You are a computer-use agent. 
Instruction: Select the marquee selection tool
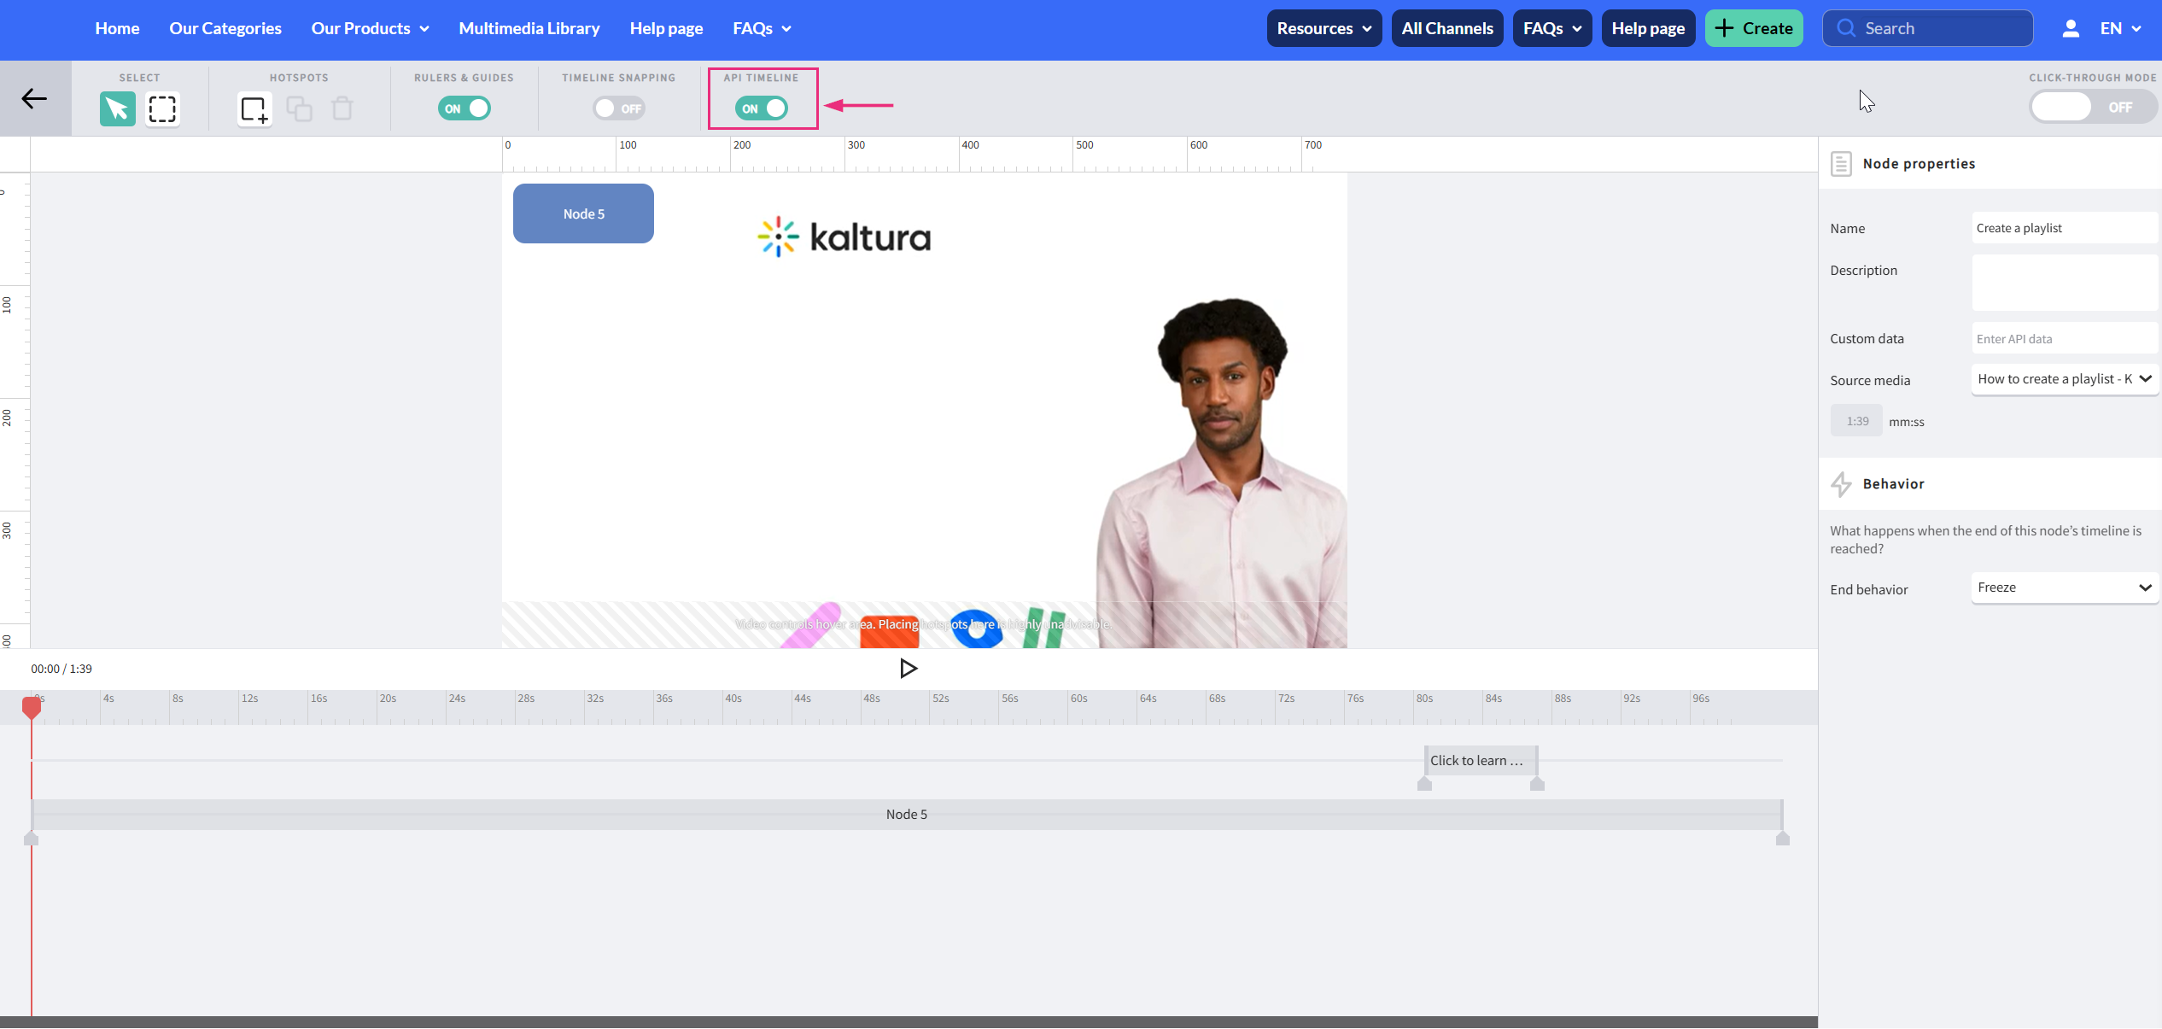(162, 108)
